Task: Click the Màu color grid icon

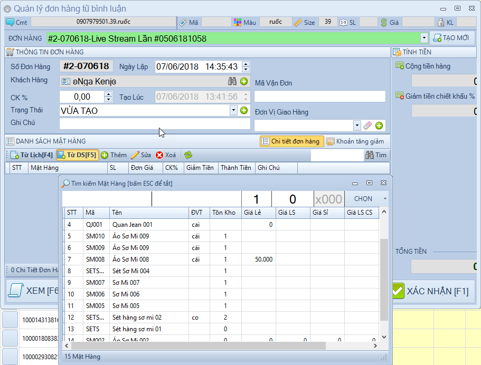Action: coord(238,22)
